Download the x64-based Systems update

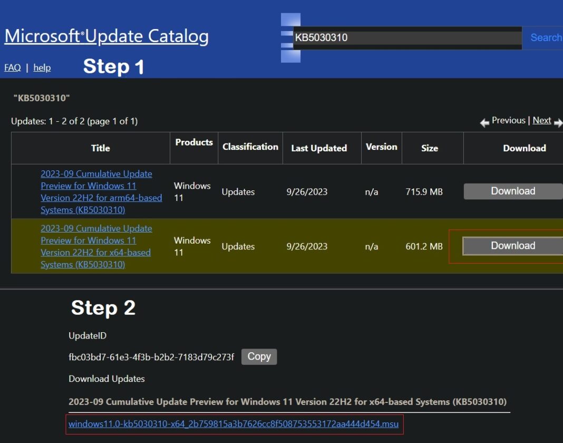click(x=512, y=245)
